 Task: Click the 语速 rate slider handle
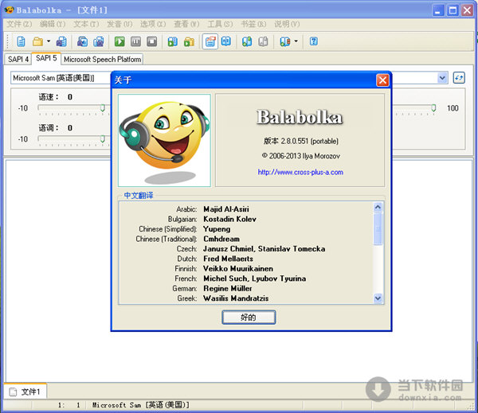(103, 107)
